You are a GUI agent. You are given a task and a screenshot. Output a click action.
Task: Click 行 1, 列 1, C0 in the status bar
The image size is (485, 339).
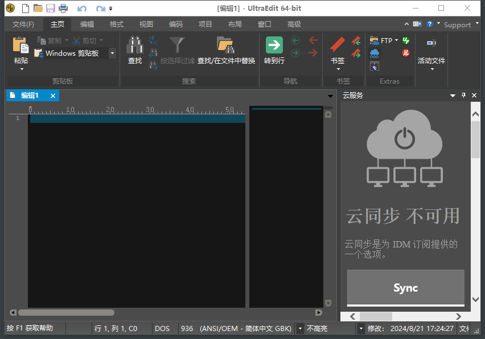click(x=116, y=329)
